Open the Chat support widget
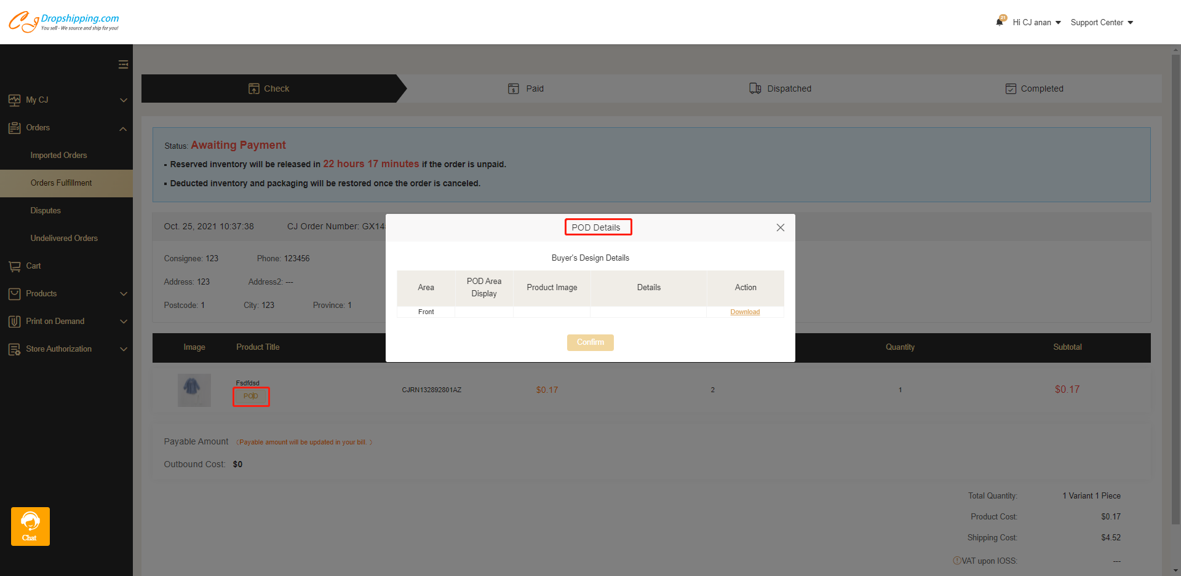 coord(30,526)
